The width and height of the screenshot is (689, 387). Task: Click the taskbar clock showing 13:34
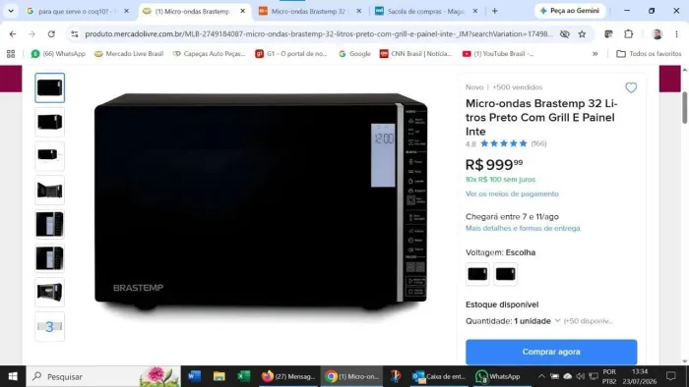(640, 376)
